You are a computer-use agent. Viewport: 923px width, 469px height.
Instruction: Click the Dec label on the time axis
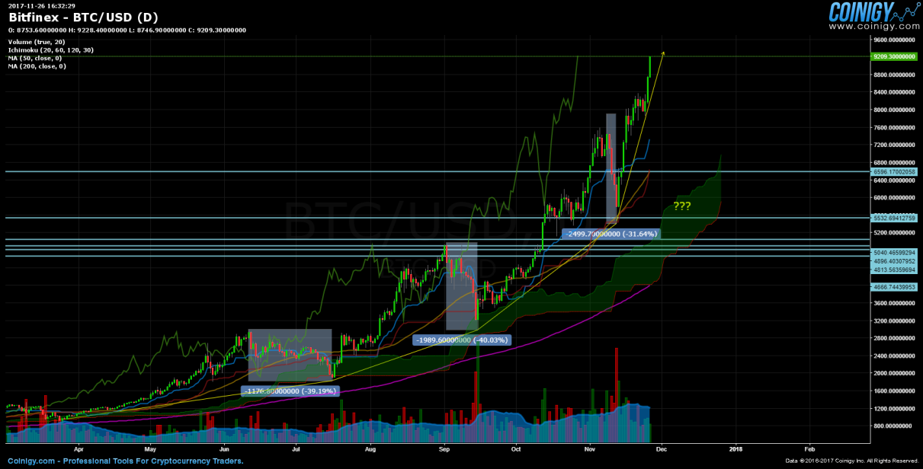tap(661, 449)
